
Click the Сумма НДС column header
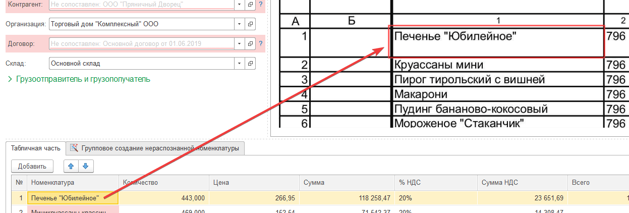523,182
